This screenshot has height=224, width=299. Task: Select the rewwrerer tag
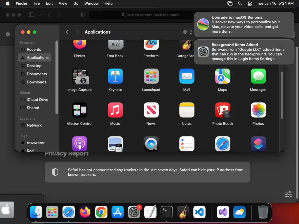[35, 143]
